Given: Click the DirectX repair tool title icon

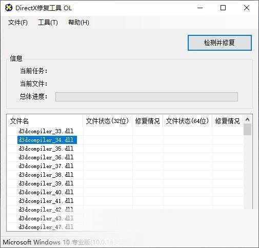Looking at the screenshot, I should pyautogui.click(x=9, y=8).
